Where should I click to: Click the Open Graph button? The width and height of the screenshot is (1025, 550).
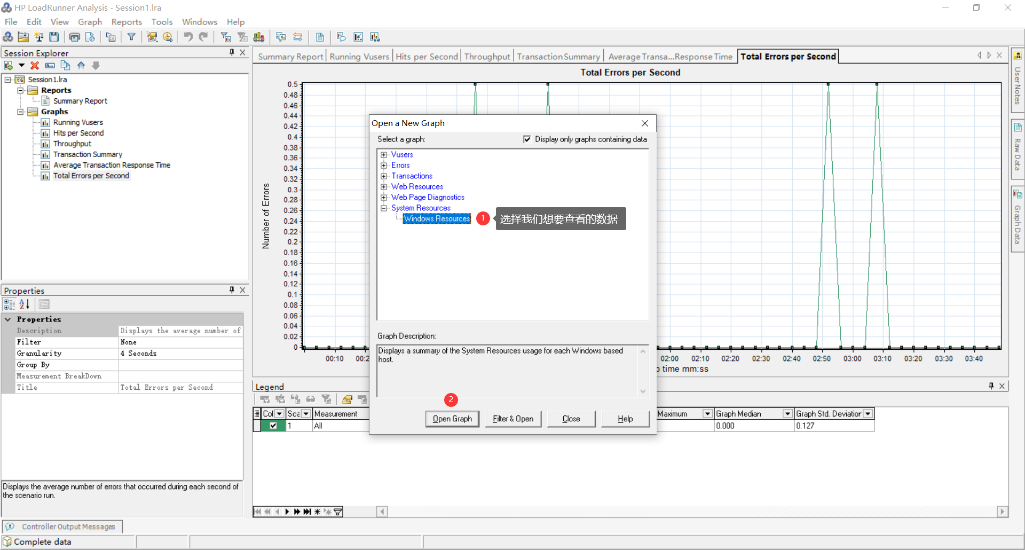[x=452, y=419]
